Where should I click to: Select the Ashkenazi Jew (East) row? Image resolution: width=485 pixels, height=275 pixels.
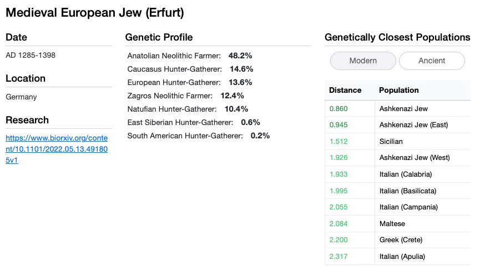(413, 124)
